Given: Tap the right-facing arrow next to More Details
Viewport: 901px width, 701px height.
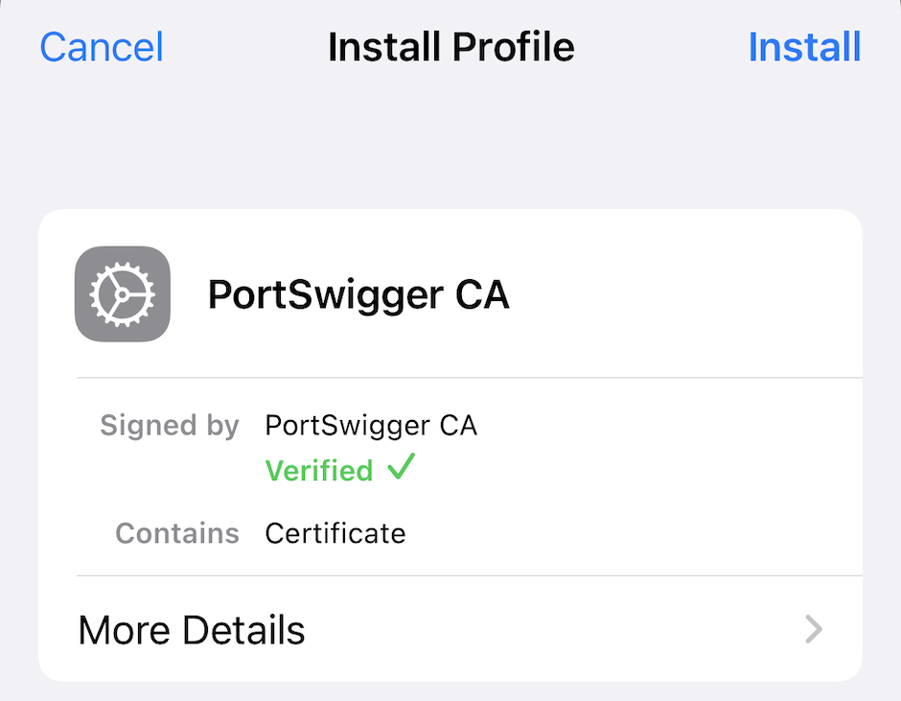Looking at the screenshot, I should pyautogui.click(x=813, y=630).
